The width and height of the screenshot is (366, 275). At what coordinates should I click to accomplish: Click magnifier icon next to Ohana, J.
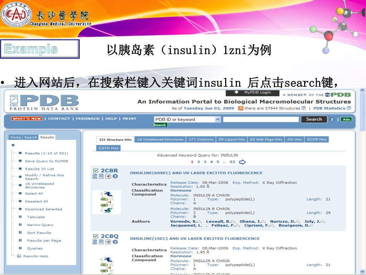pyautogui.click(x=263, y=221)
